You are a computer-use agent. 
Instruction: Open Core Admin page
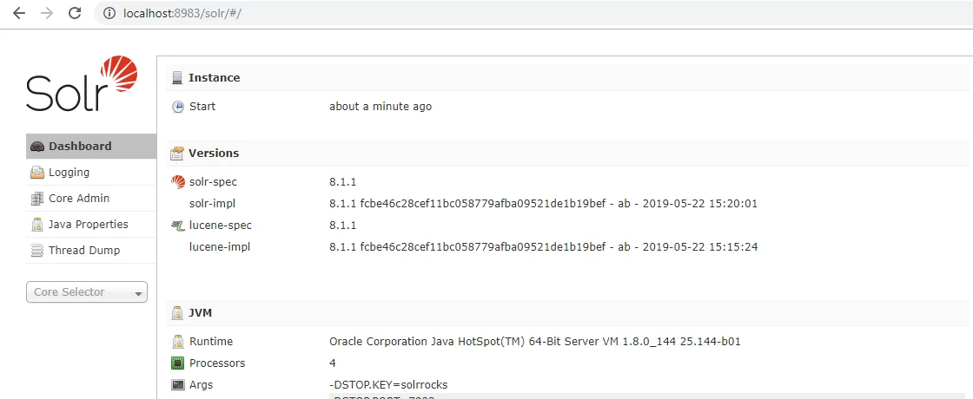(x=91, y=199)
